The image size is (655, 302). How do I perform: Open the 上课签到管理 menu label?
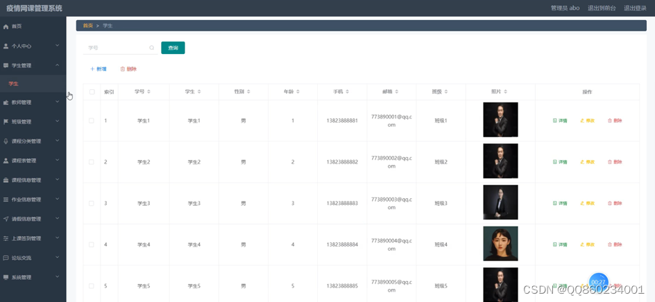tap(26, 238)
